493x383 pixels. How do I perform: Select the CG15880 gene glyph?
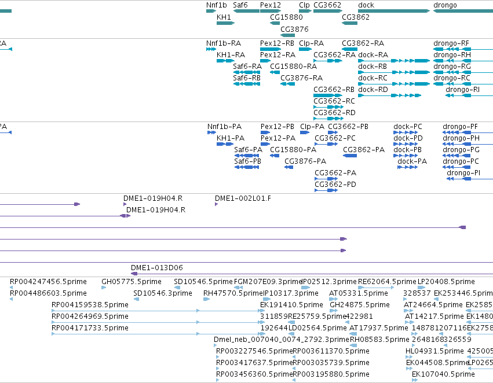(x=275, y=23)
